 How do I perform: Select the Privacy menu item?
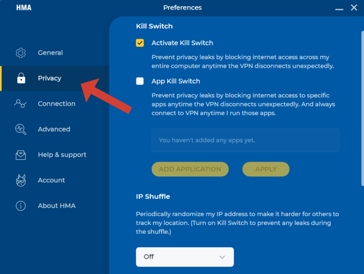pyautogui.click(x=55, y=78)
